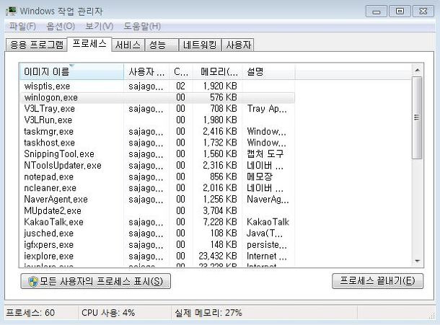Select the ncleaner.exe process

click(x=157, y=188)
